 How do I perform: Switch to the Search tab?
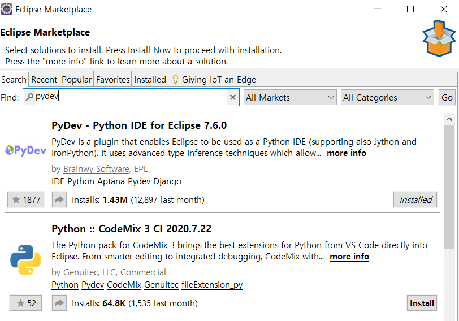tap(14, 79)
